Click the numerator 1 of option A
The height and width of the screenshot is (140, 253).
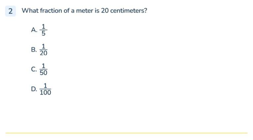coord(43,26)
